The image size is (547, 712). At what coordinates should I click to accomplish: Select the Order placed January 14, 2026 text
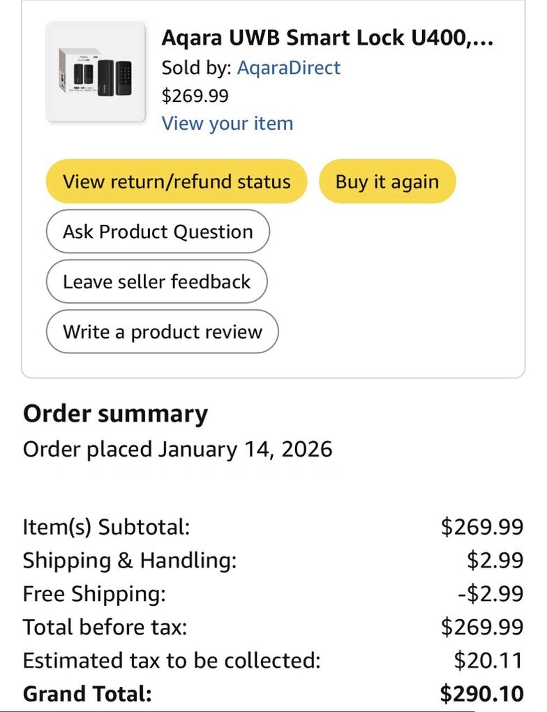tap(177, 449)
